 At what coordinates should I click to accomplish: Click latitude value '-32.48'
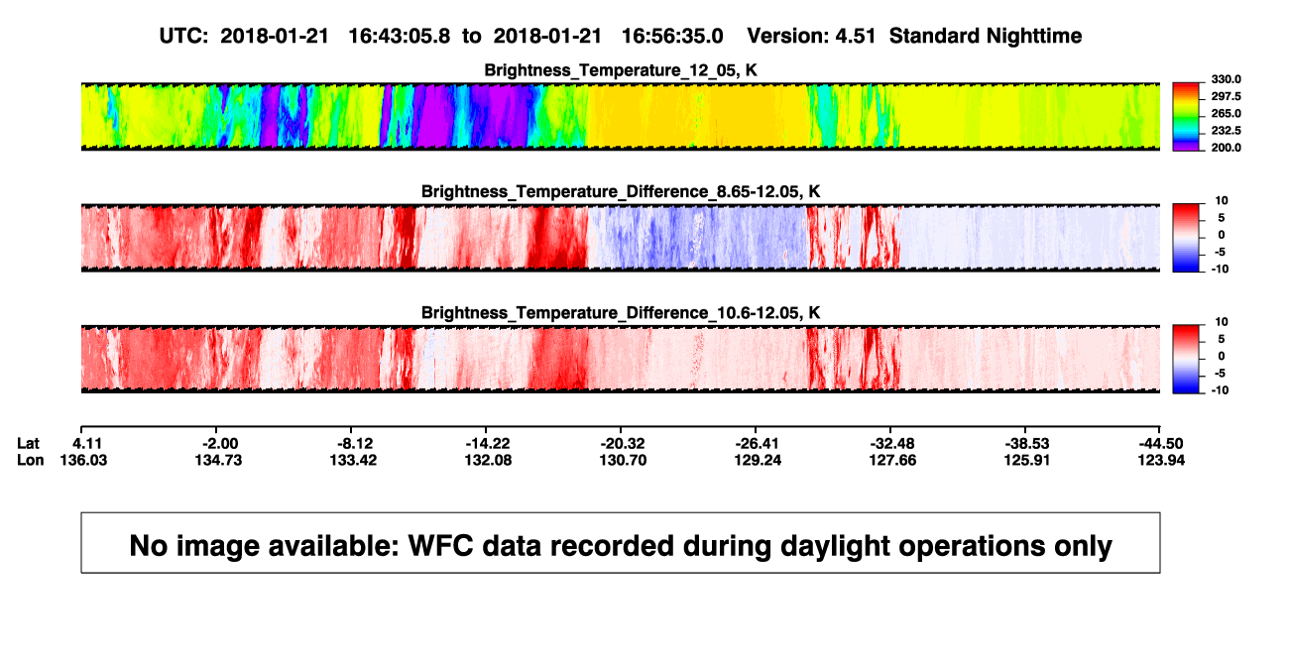(890, 443)
